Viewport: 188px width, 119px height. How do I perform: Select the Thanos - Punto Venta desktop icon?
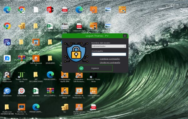(x=21, y=77)
